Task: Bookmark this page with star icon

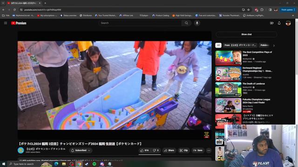Action: pyautogui.click(x=248, y=10)
